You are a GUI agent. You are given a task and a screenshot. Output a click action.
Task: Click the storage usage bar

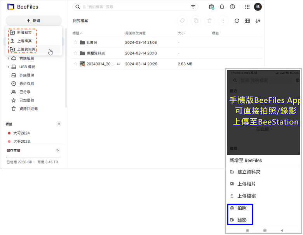pos(34,157)
